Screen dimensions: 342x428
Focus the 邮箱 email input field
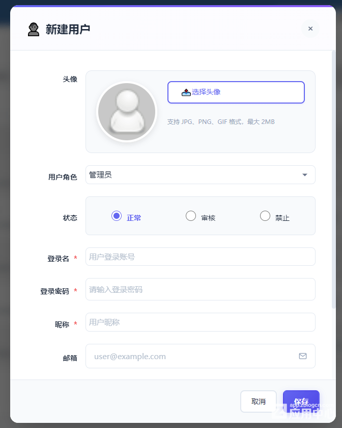(193, 356)
